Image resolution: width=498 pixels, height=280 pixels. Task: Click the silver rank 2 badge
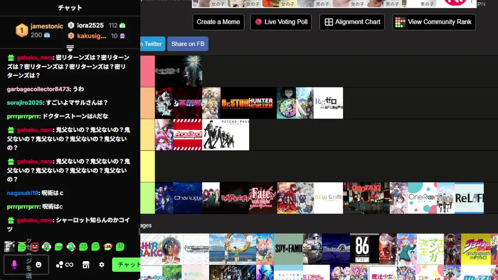(71, 25)
